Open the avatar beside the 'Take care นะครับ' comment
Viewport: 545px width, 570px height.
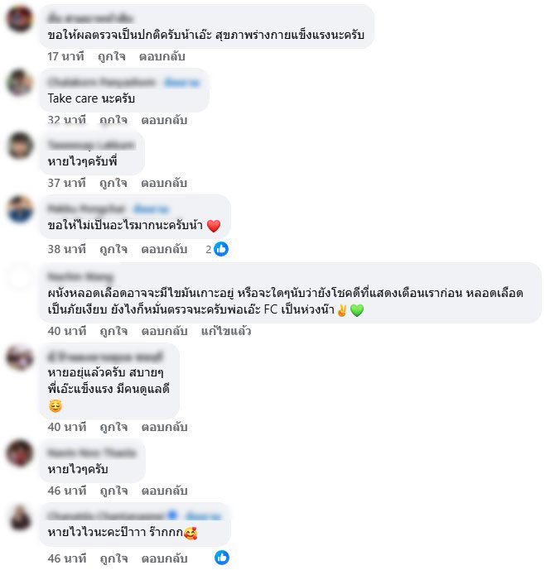20,82
